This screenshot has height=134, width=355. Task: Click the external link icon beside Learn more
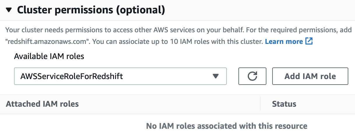pyautogui.click(x=309, y=41)
